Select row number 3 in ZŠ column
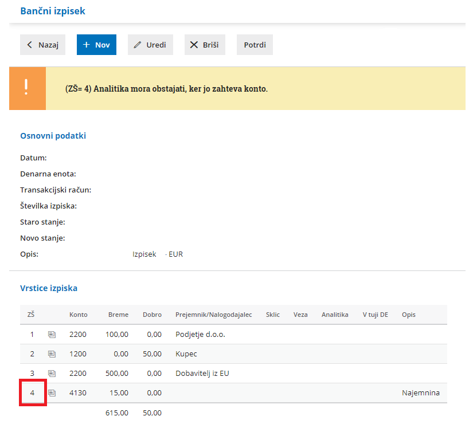The height and width of the screenshot is (424, 473). 32,374
